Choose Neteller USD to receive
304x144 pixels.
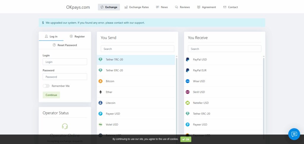coord(223,103)
